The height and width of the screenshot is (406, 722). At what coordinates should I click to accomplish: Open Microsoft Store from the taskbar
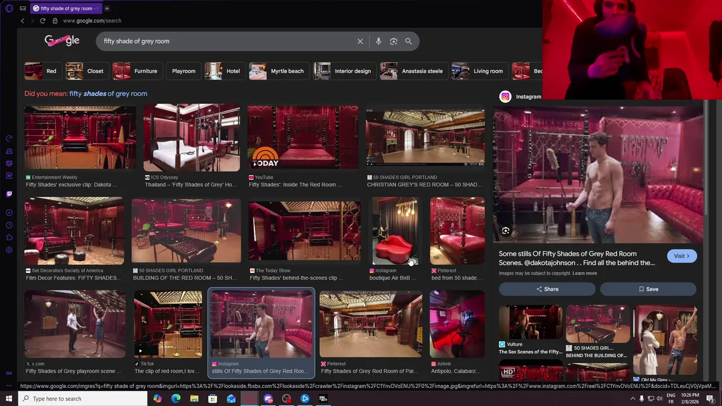click(x=213, y=399)
